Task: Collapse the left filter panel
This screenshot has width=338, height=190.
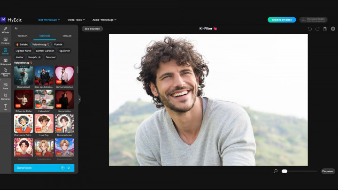Action: [x=79, y=99]
